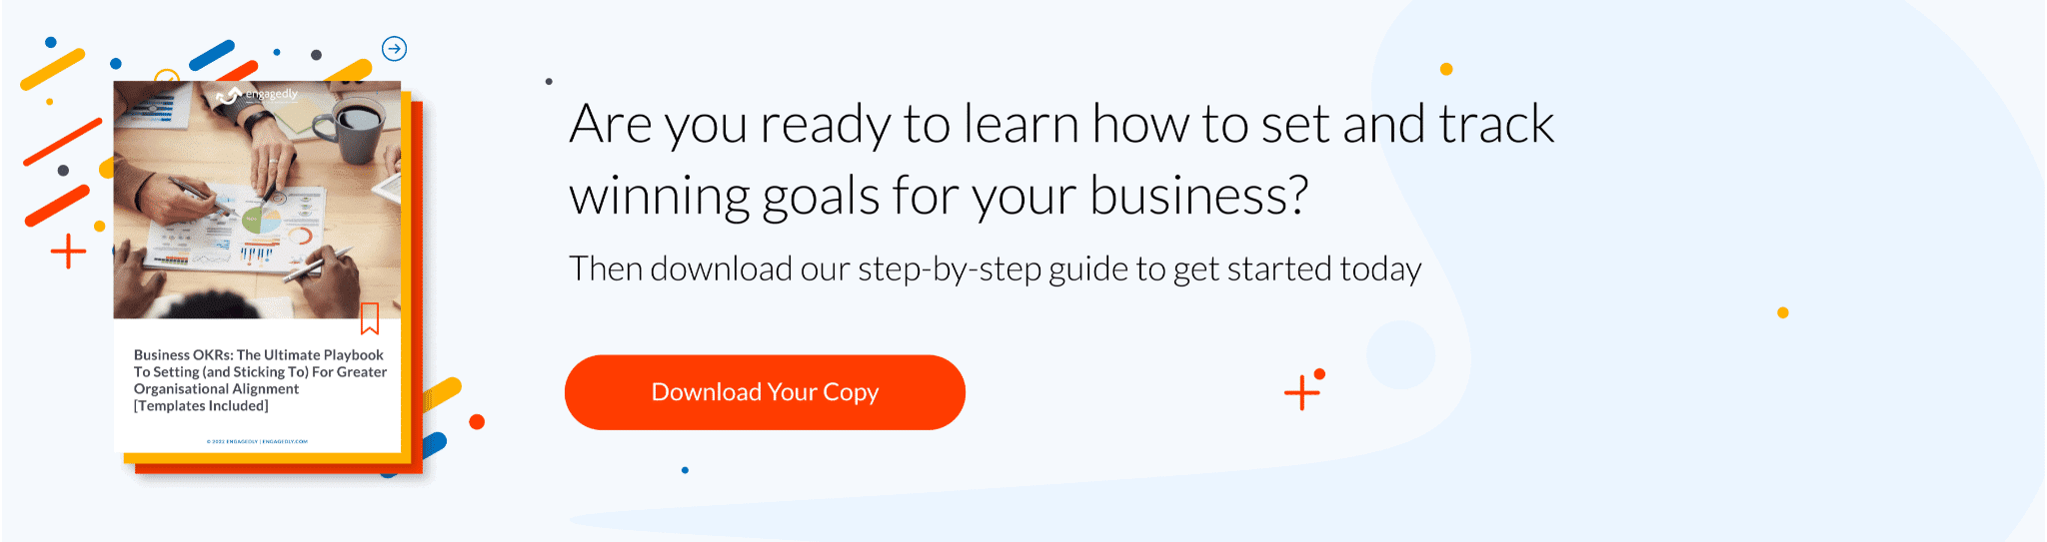Click the 'Are you ready to learn' headline
The image size is (2047, 542).
(1061, 159)
